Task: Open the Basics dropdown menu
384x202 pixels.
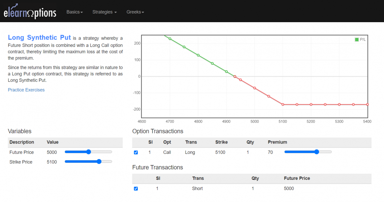Action: click(74, 12)
